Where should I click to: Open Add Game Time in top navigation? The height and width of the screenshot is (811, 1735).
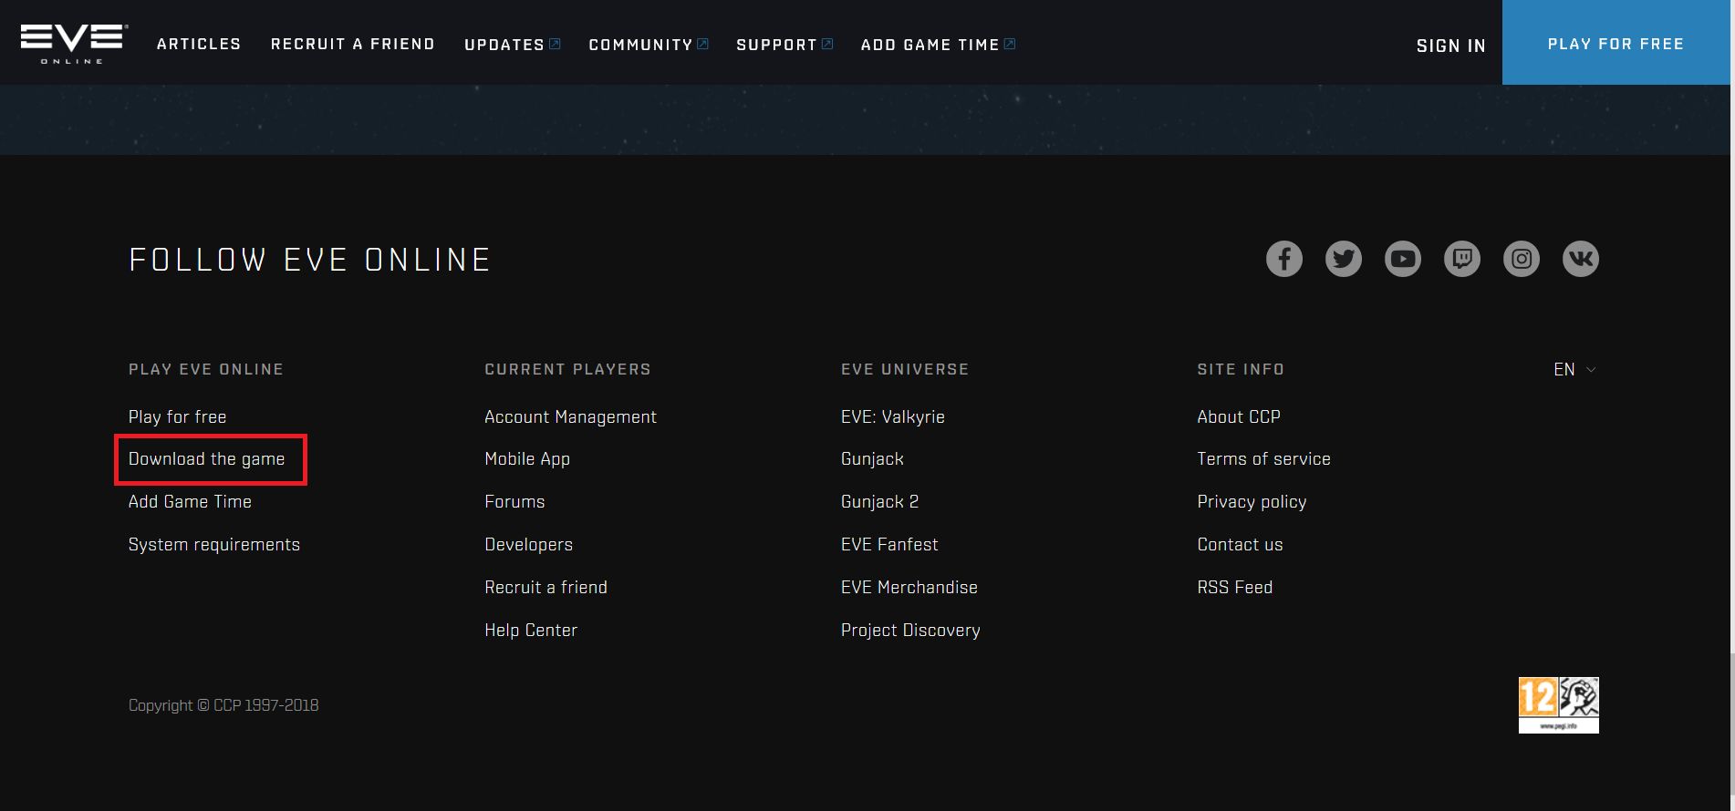939,44
